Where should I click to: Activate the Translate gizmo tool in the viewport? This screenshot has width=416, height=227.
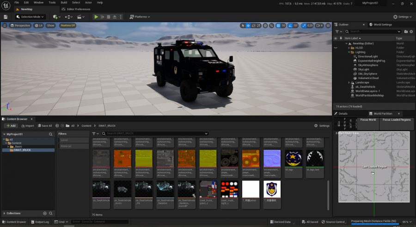(x=248, y=25)
